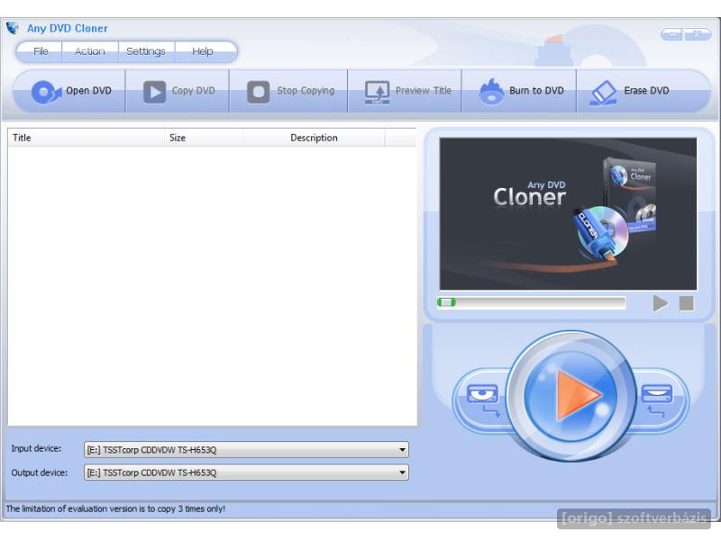Click the target drive icon right of big play
Image resolution: width=721 pixels, height=540 pixels.
click(657, 400)
